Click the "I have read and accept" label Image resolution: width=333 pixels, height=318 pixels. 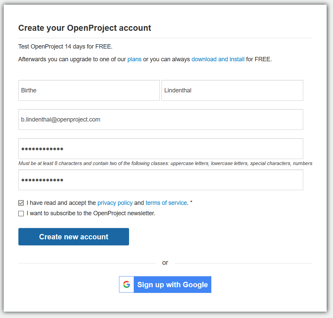point(61,203)
